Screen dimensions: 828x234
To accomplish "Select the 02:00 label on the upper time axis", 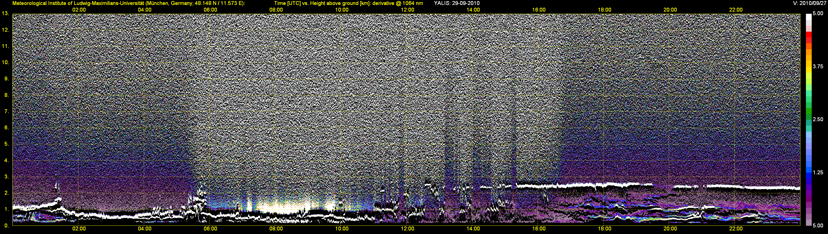I will pos(79,10).
